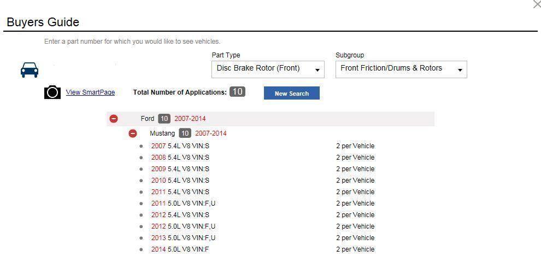Image resolution: width=541 pixels, height=262 pixels.
Task: Collapse the Mustang model group
Action: pyautogui.click(x=133, y=133)
